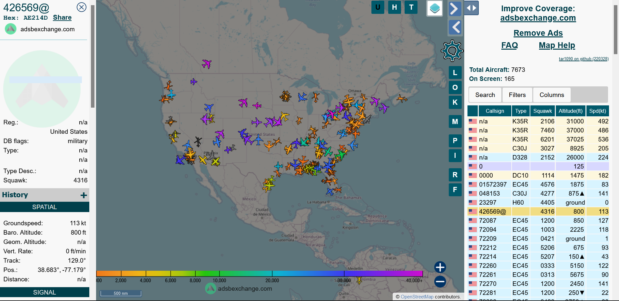This screenshot has width=619, height=301.
Task: Open the settings gear
Action: tap(452, 51)
